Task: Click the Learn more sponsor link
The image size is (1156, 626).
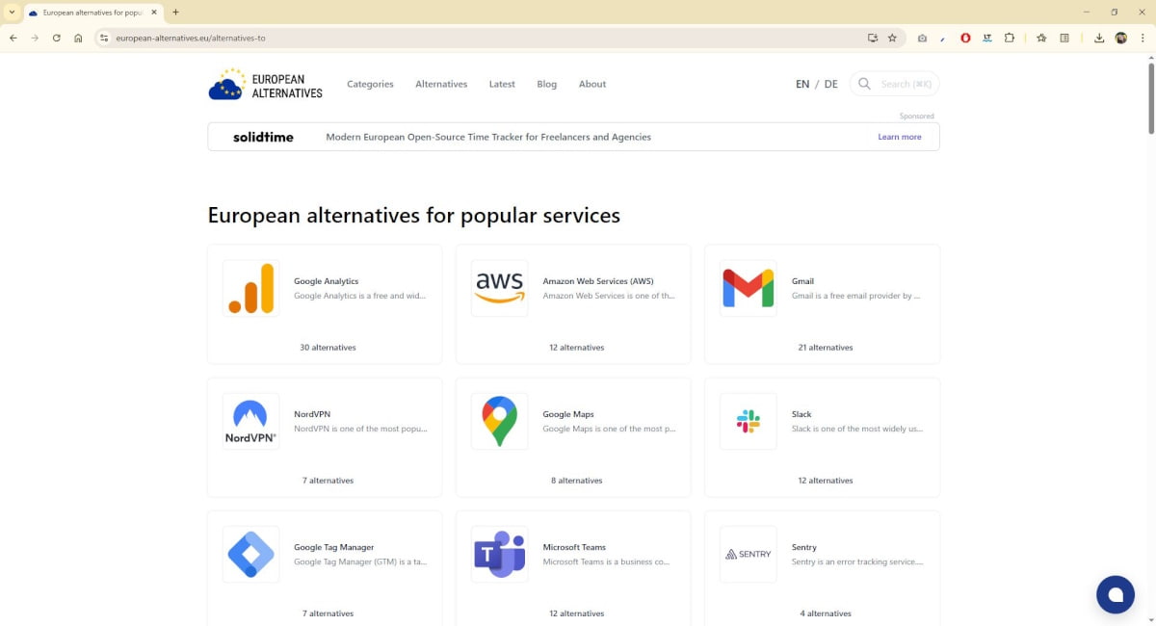Action: pyautogui.click(x=899, y=137)
